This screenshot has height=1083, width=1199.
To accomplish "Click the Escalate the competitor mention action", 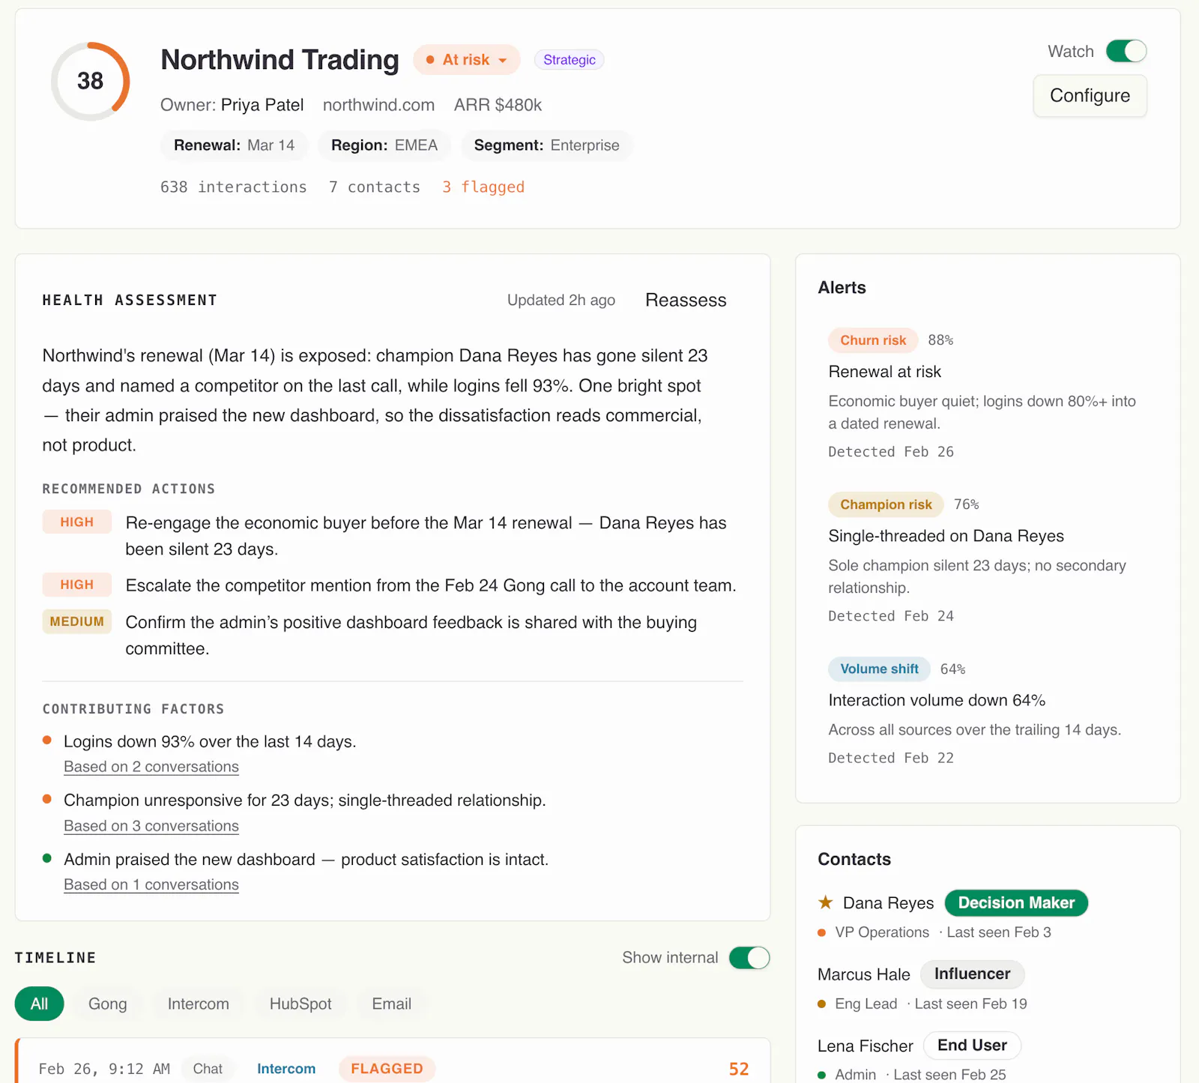I will [431, 586].
